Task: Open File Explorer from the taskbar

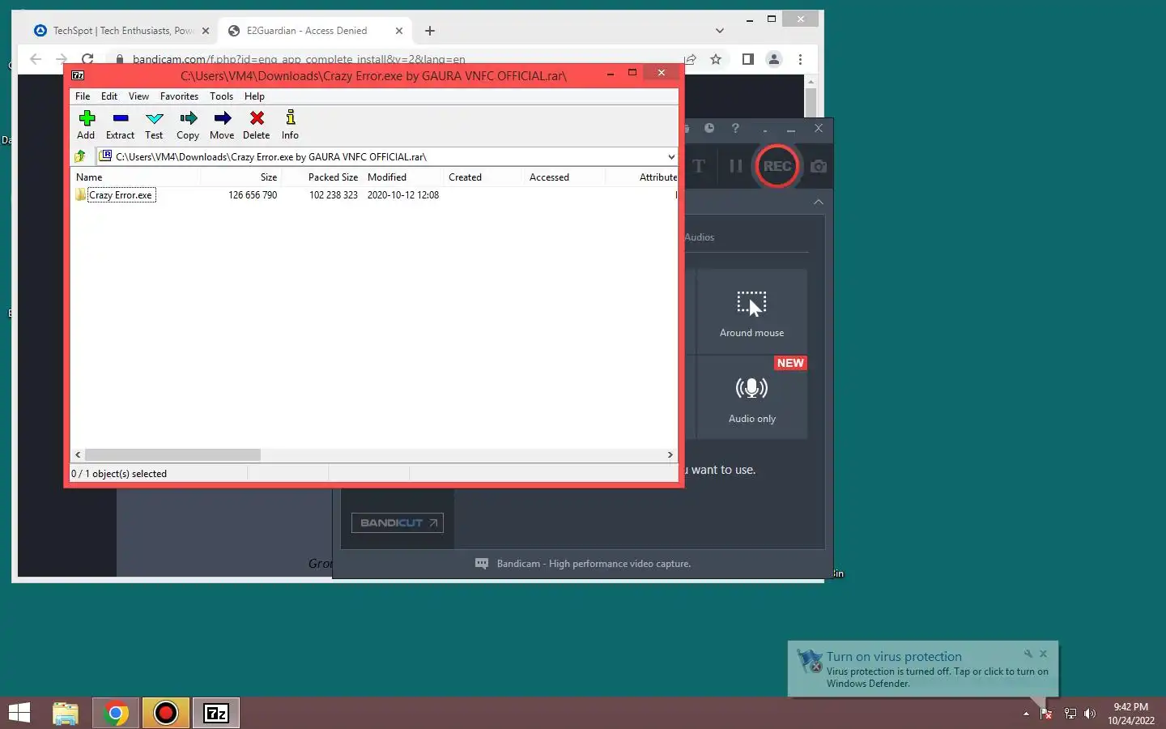Action: pos(66,713)
